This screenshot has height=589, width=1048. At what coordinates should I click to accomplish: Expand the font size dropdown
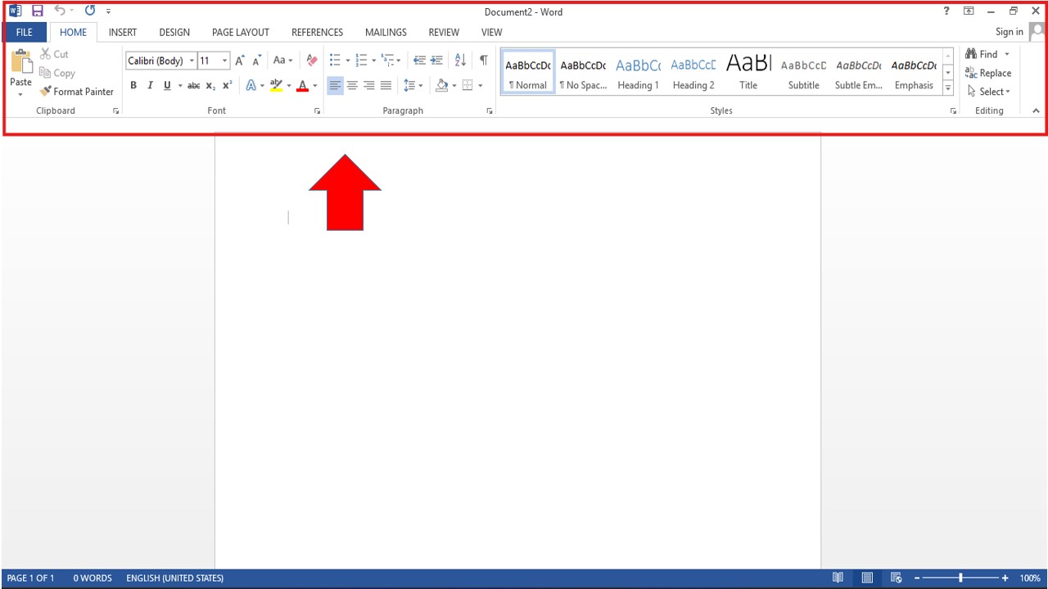coord(226,61)
